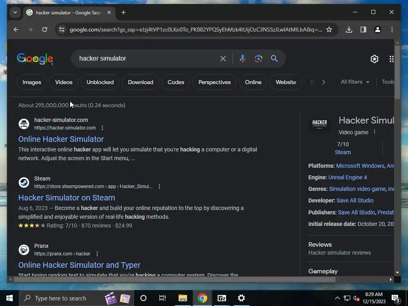This screenshot has width=408, height=306.
Task: Expand the All filters dropdown
Action: click(355, 82)
